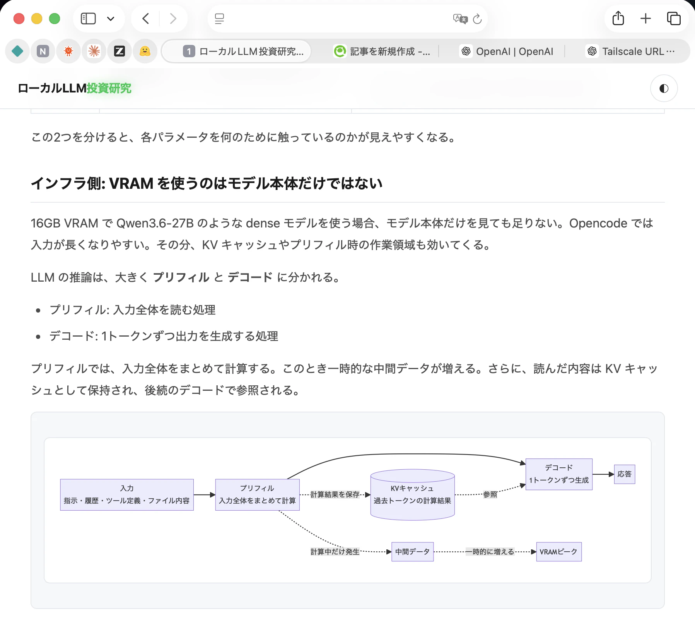Open the sidebar options dropdown chevron
This screenshot has height=619, width=695.
point(111,19)
